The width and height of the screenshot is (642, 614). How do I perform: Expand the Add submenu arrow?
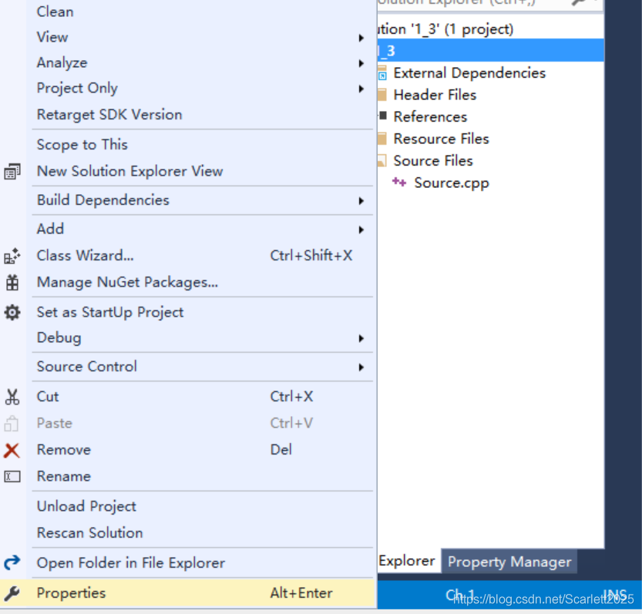[x=361, y=229]
